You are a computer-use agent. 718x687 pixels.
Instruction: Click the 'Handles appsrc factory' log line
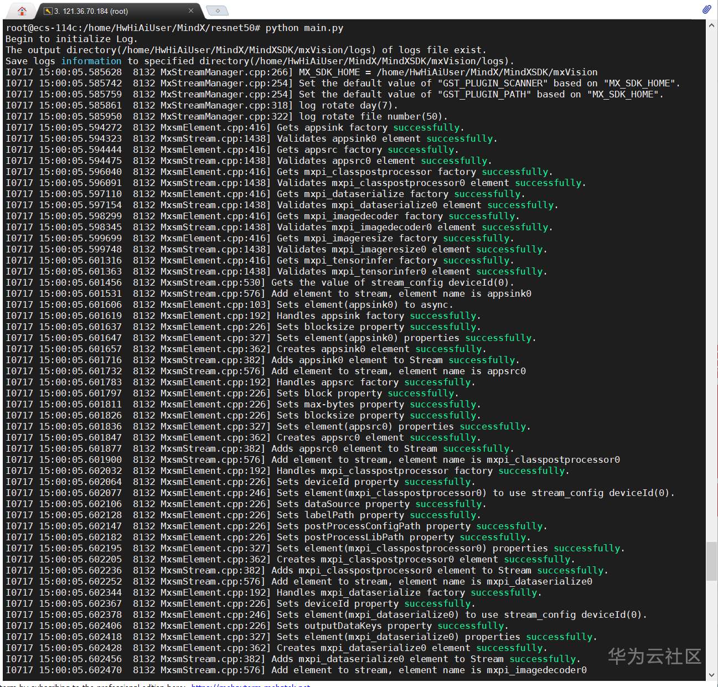[x=241, y=382]
